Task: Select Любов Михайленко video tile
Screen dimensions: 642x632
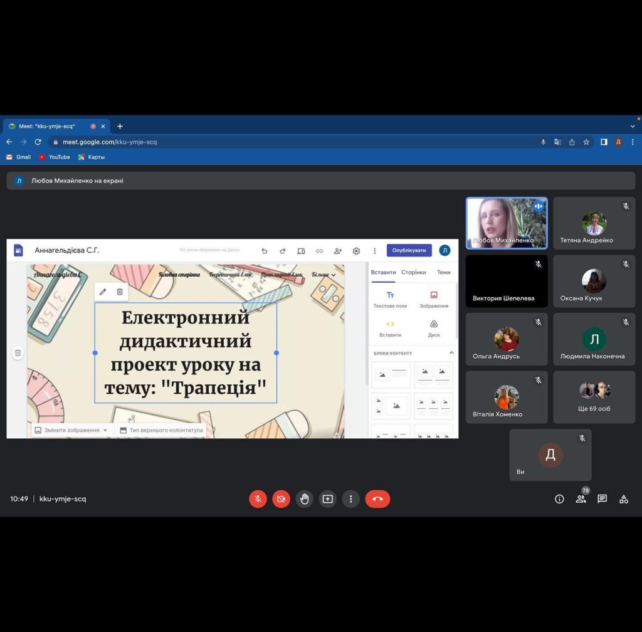Action: pos(507,223)
